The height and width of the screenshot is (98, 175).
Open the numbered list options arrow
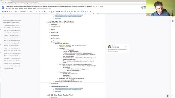point(80,11)
